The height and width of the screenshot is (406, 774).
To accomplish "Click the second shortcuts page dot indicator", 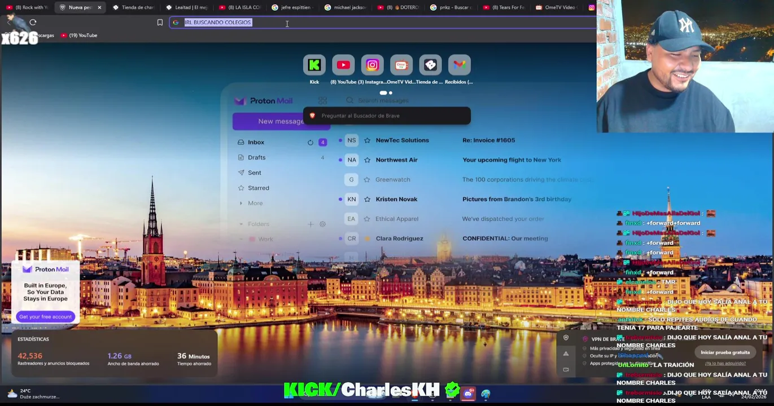I will 390,93.
